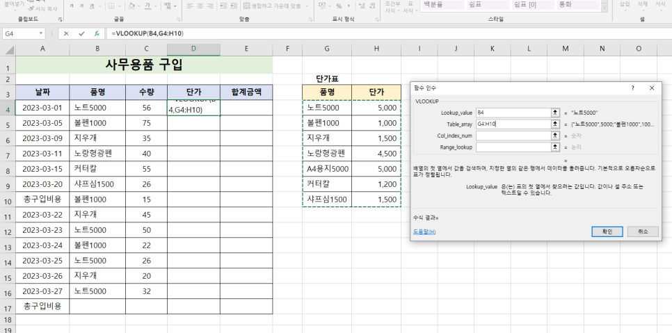Click the font color 가 icon
672x333 pixels.
coord(147,6)
